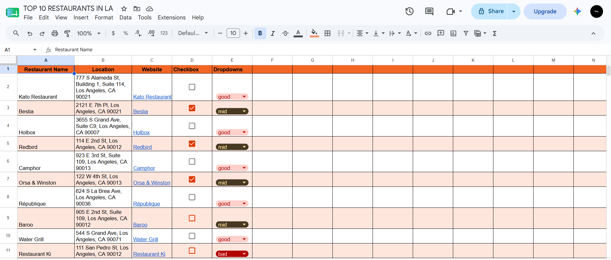Viewport: 611px width, 260px height.
Task: Open the Edit menu
Action: [44, 18]
